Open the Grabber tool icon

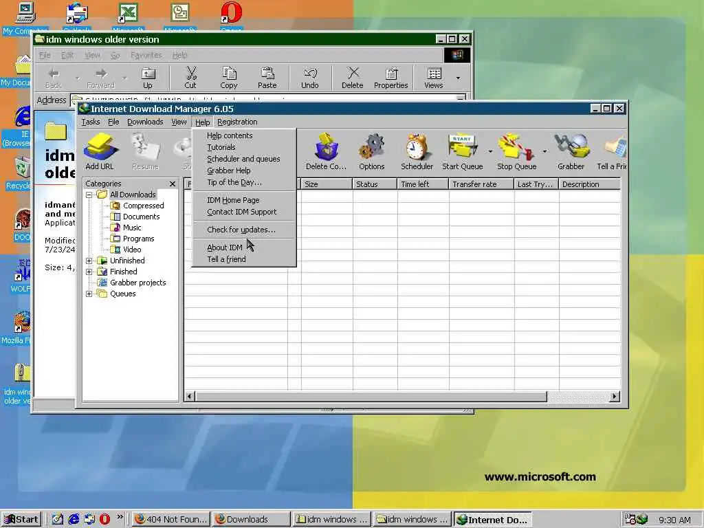(x=571, y=152)
